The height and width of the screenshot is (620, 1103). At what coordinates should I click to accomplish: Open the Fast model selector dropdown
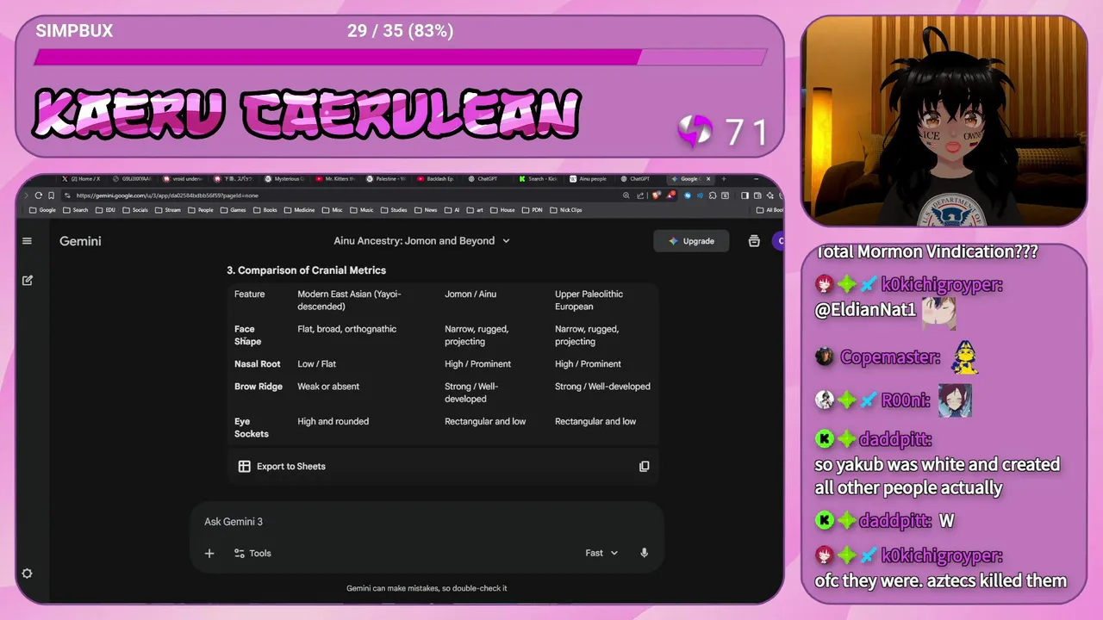point(601,553)
